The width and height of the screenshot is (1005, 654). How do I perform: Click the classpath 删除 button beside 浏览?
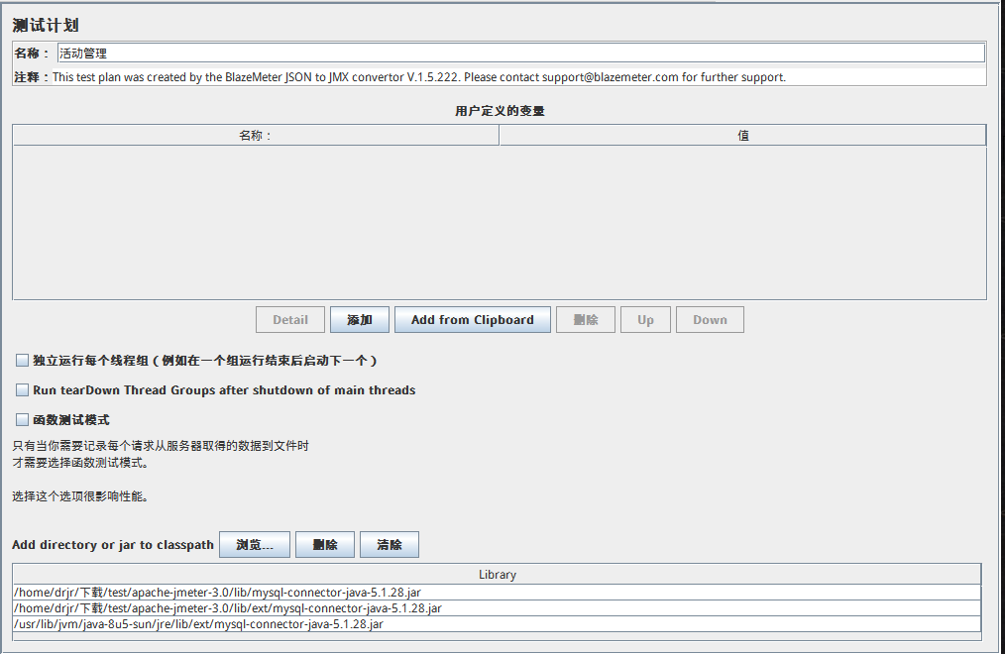(x=325, y=544)
